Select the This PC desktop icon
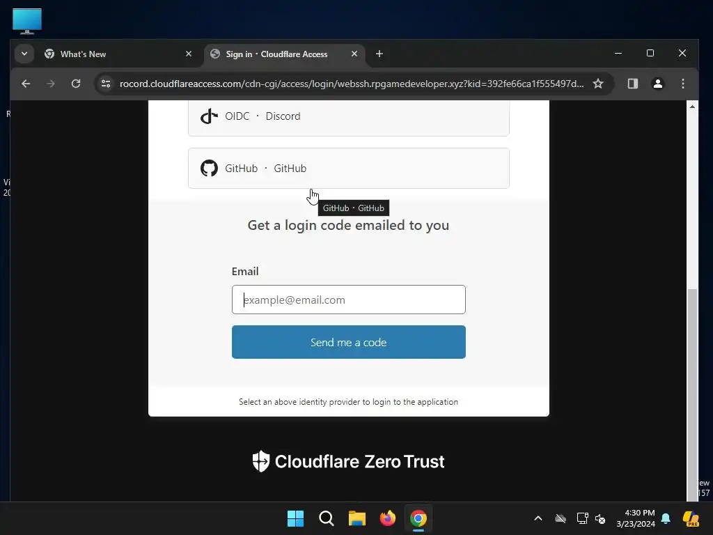This screenshot has height=535, width=713. click(x=27, y=21)
